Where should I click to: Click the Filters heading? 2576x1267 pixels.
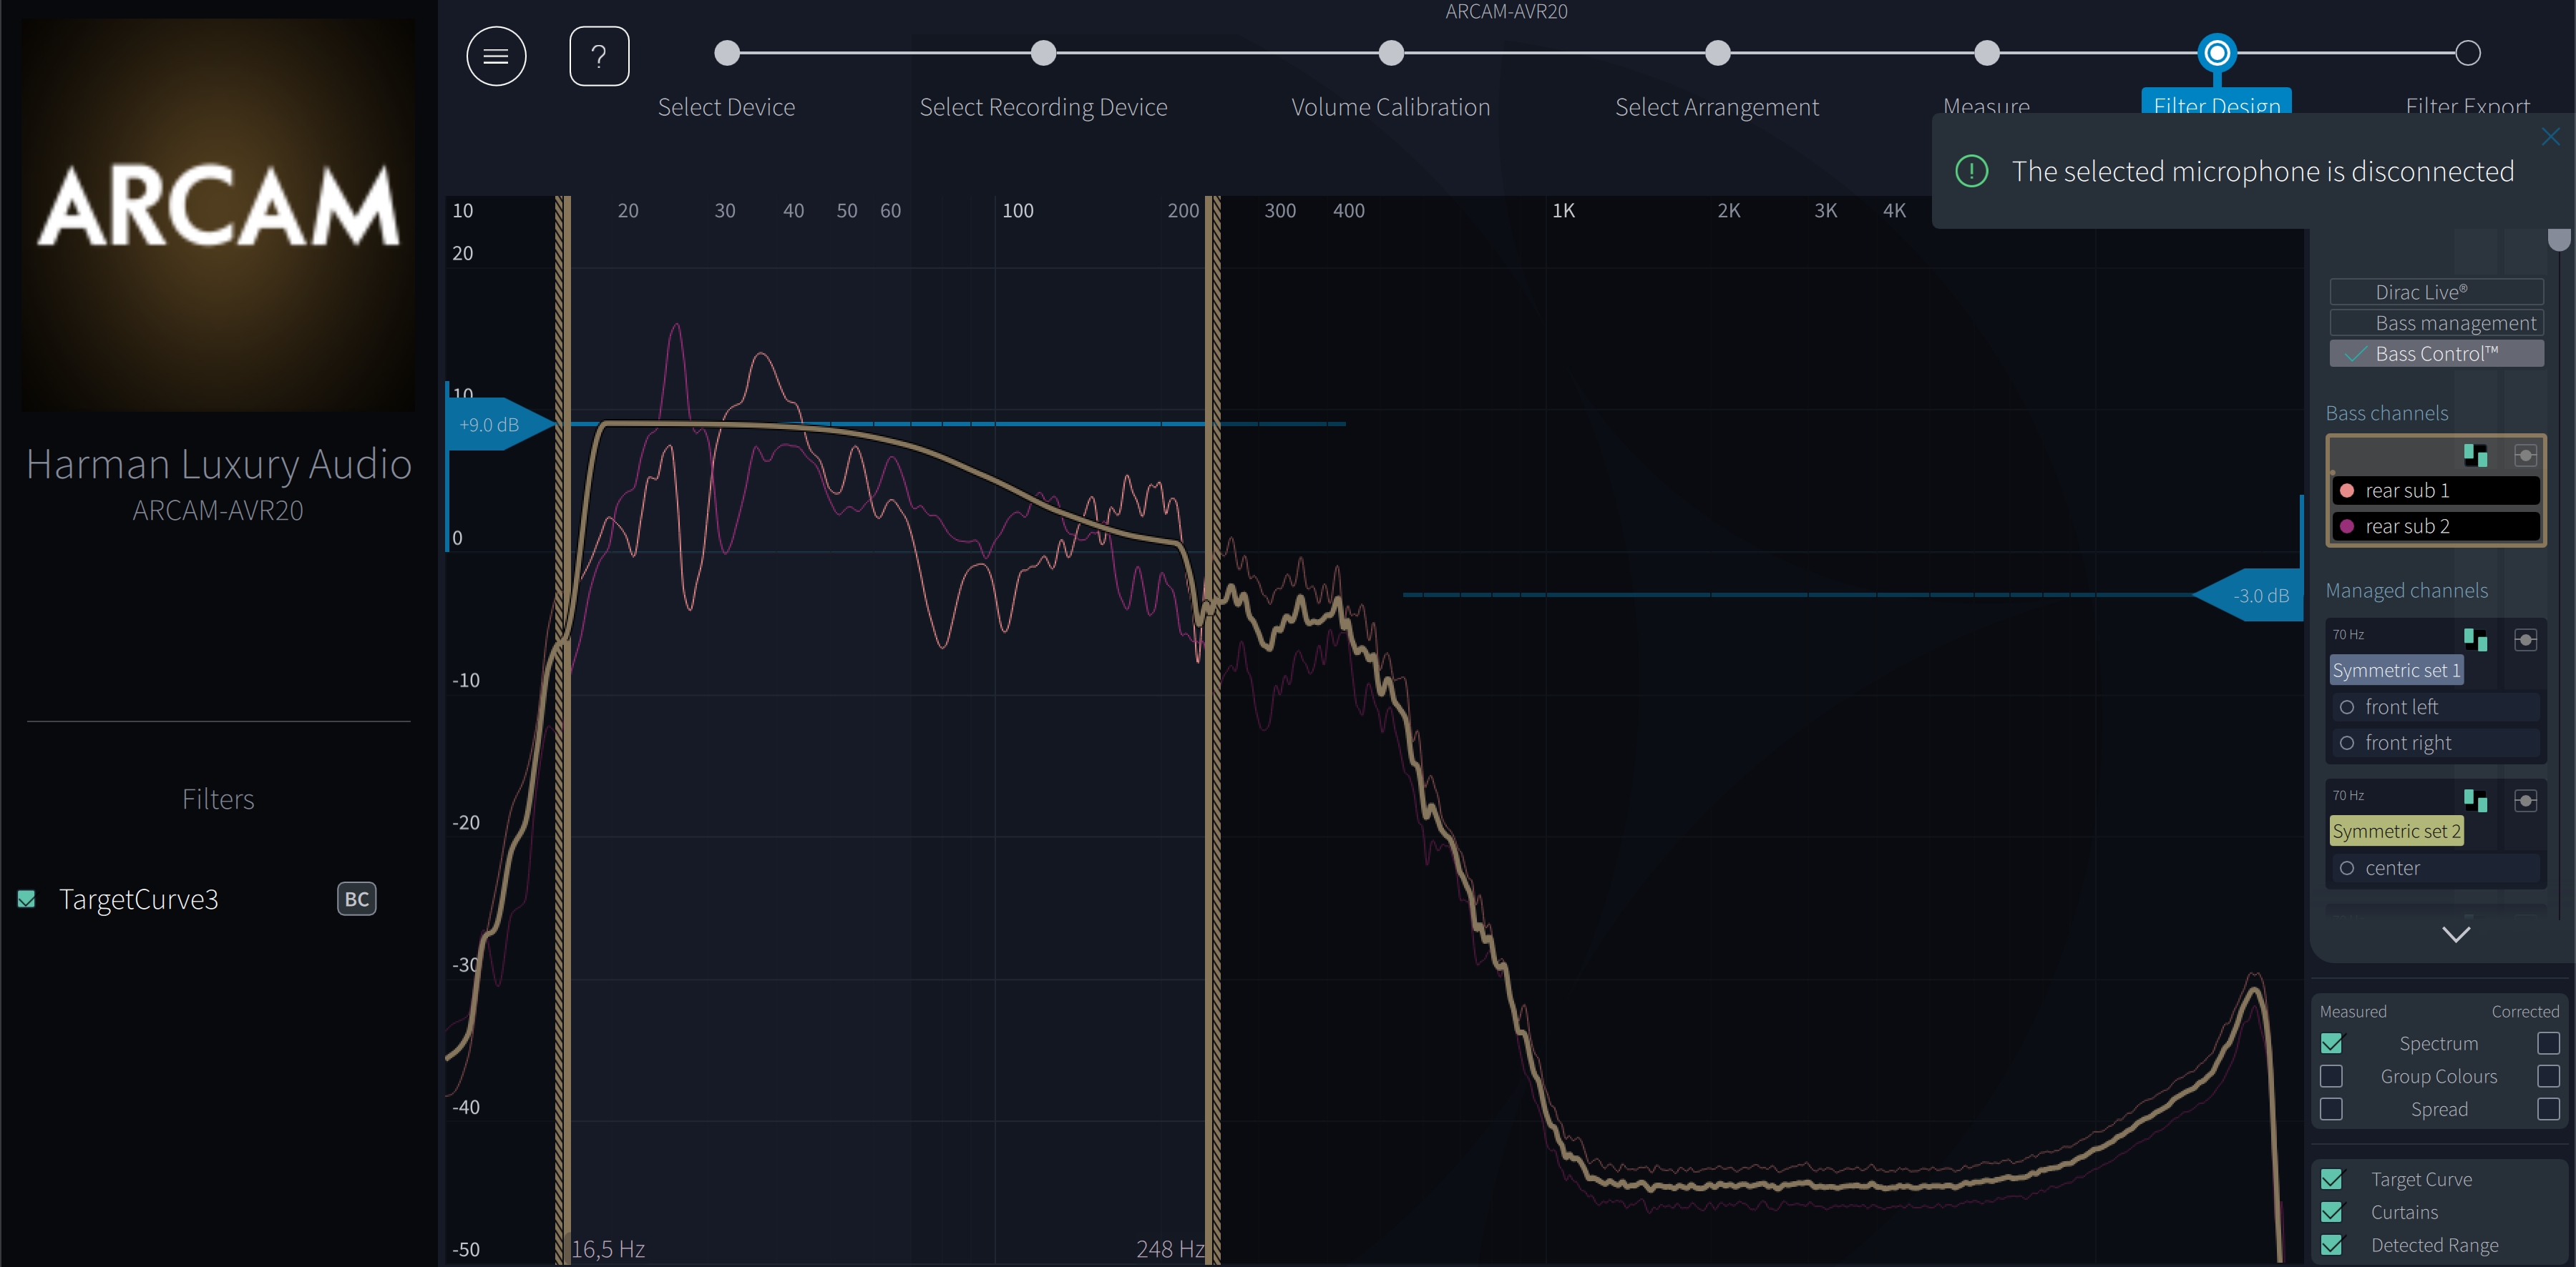pos(218,799)
